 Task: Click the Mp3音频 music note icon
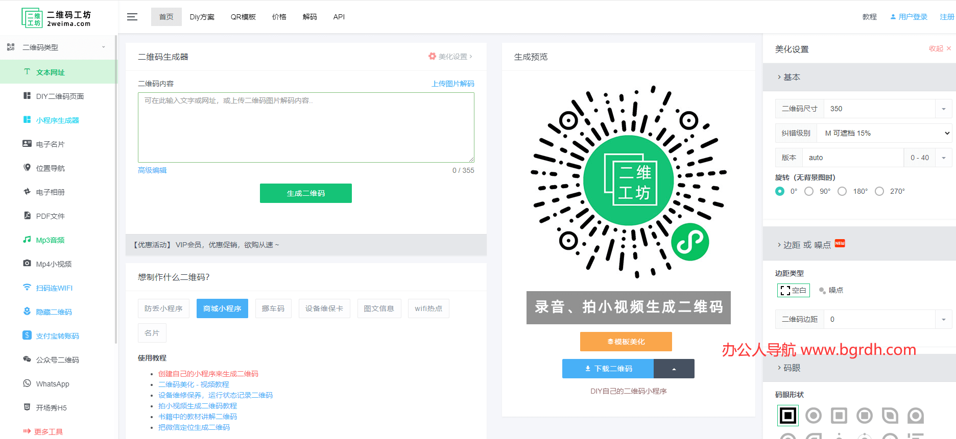pyautogui.click(x=27, y=240)
